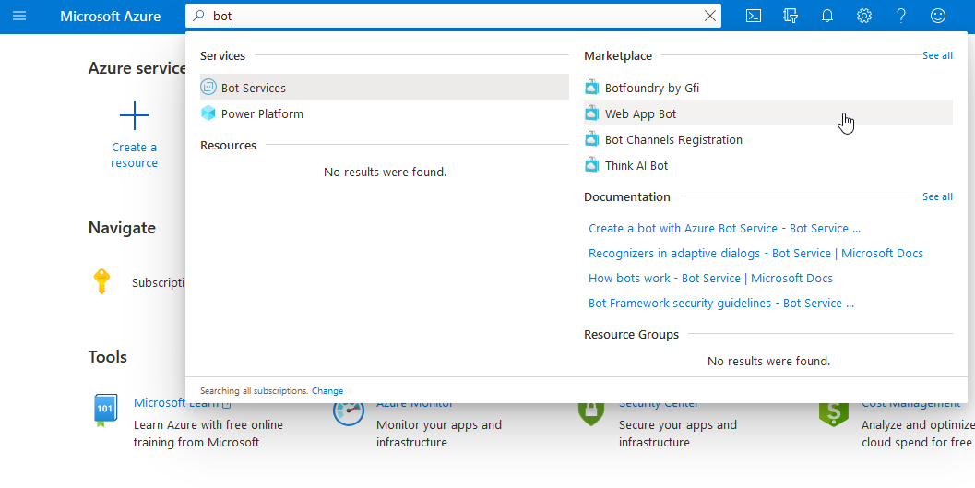
Task: Open Bot Channels Registration marketplace result
Action: pyautogui.click(x=673, y=139)
